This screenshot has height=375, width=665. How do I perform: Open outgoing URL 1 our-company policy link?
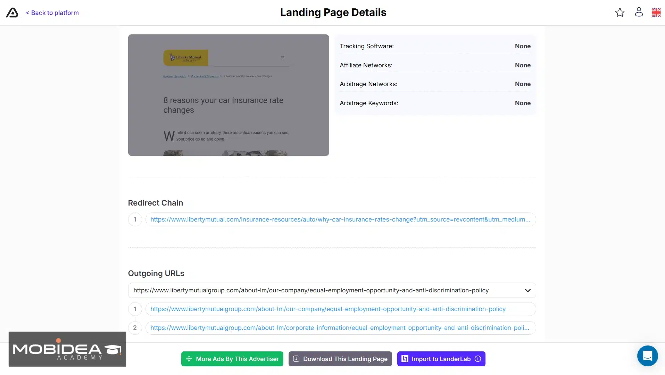coord(340,309)
